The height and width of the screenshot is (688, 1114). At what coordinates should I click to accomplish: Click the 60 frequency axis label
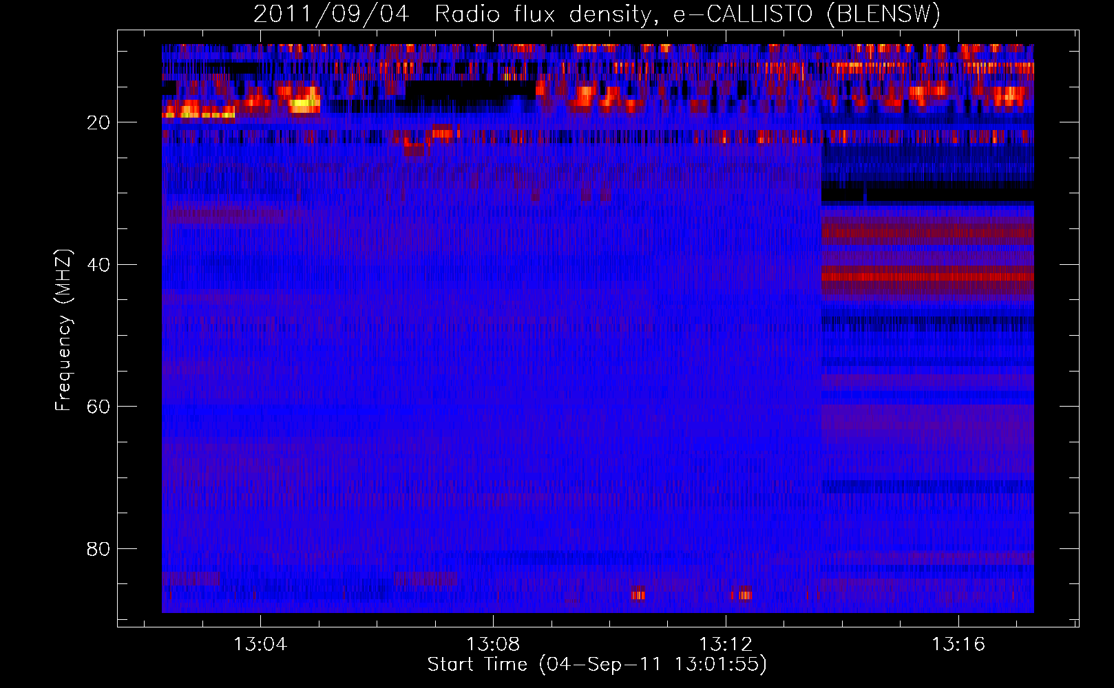(98, 407)
